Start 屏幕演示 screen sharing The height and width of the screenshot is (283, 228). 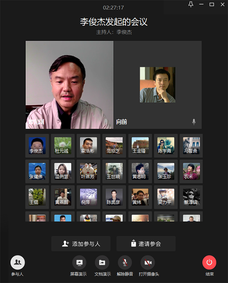(79, 262)
